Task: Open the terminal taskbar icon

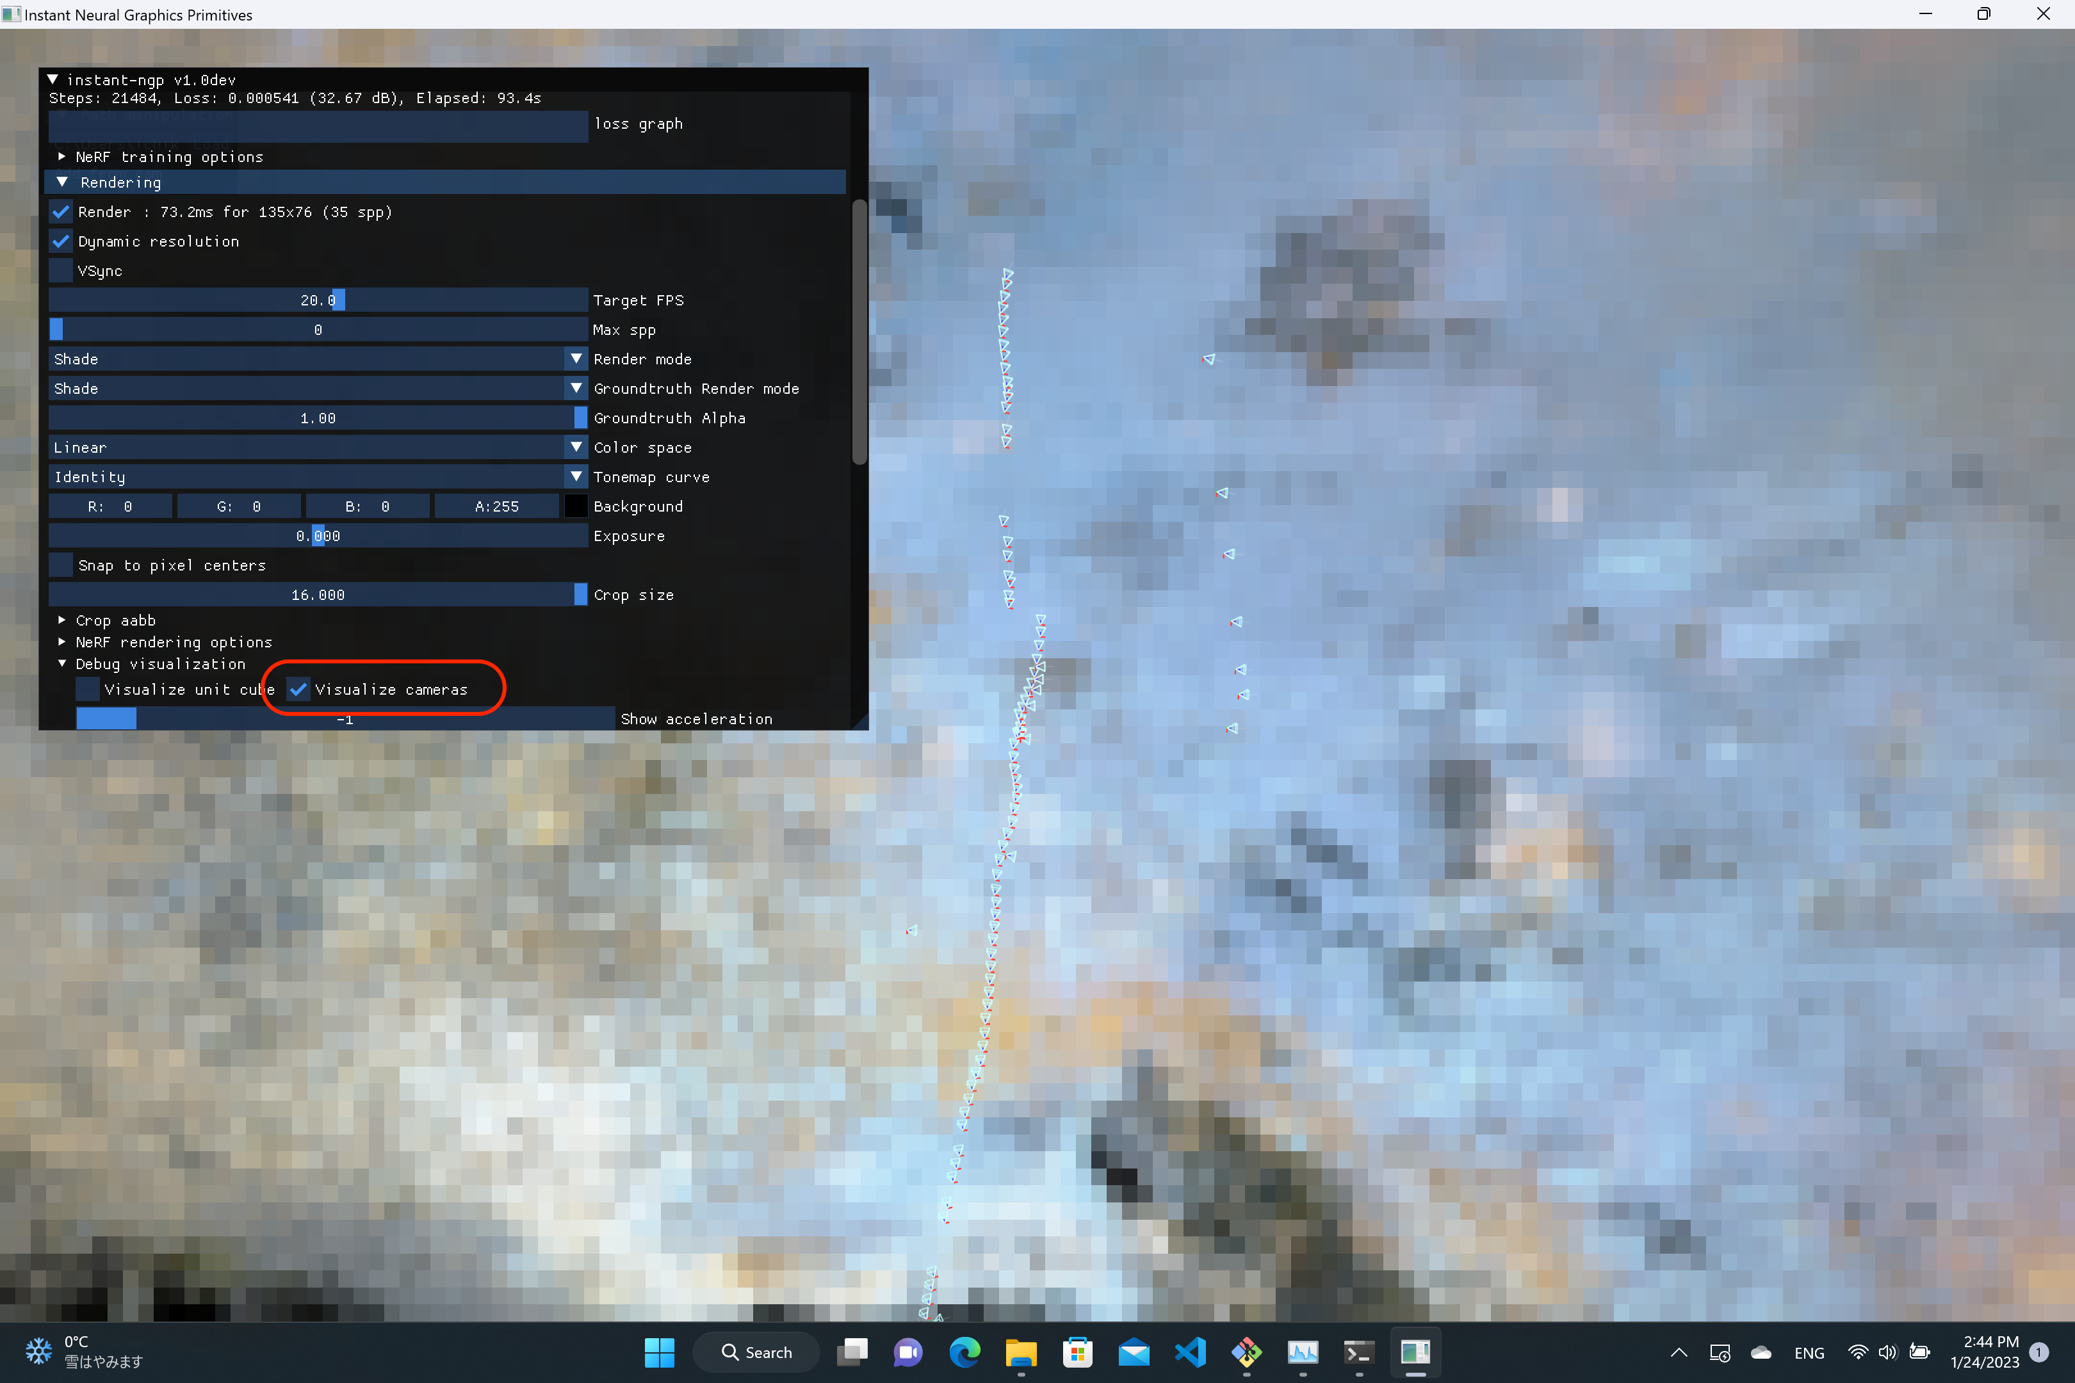Action: [1358, 1352]
